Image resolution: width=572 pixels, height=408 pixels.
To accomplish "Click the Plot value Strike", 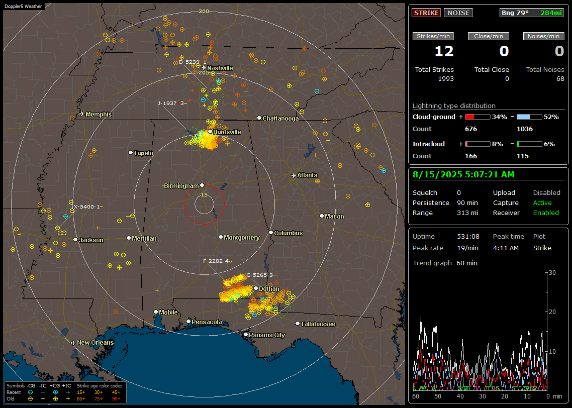I will pos(542,248).
